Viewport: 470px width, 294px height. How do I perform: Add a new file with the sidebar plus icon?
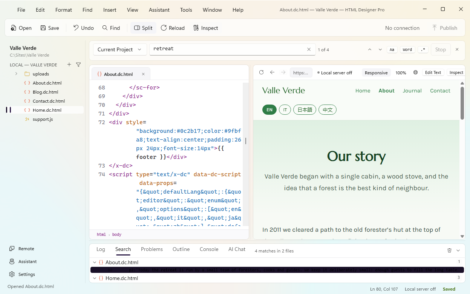[69, 65]
